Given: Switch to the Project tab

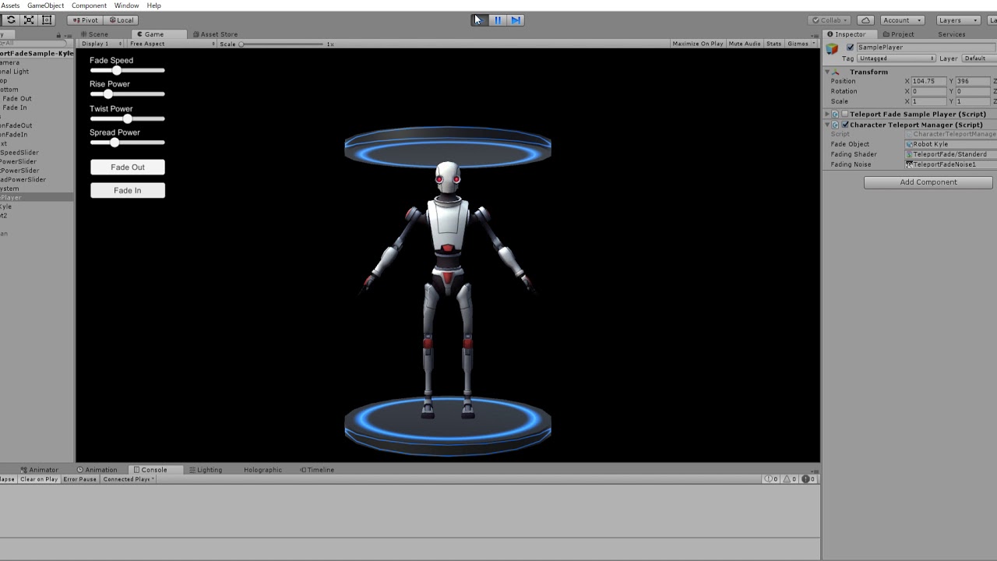Looking at the screenshot, I should [898, 34].
